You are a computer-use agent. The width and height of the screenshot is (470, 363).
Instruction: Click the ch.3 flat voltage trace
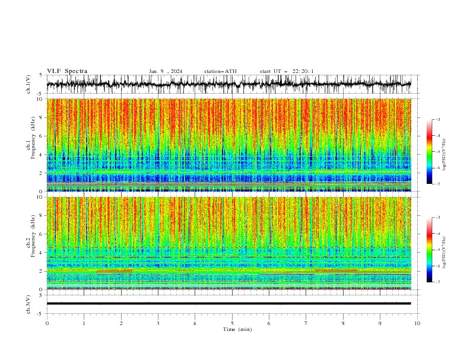(228, 304)
